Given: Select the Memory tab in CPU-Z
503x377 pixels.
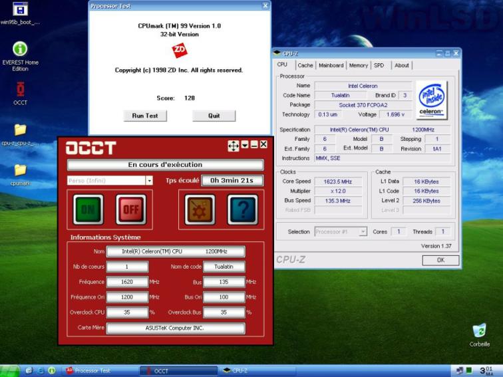Looking at the screenshot, I should click(358, 65).
